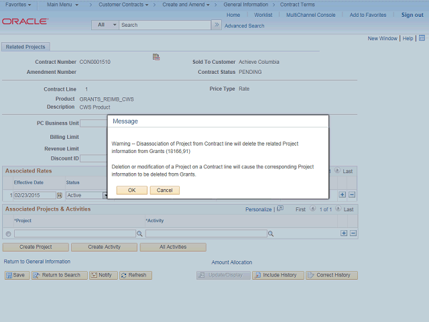429x322 pixels.
Task: Select the project row radio button
Action: [x=8, y=234]
